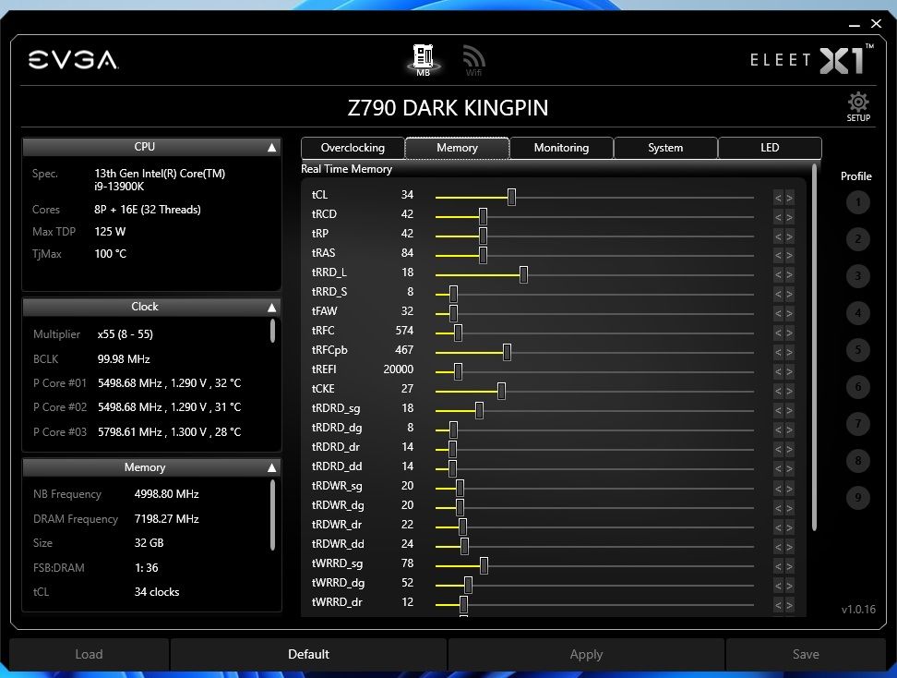Decrease tRP with left arrow
Viewport: 897px width, 678px height.
778,237
